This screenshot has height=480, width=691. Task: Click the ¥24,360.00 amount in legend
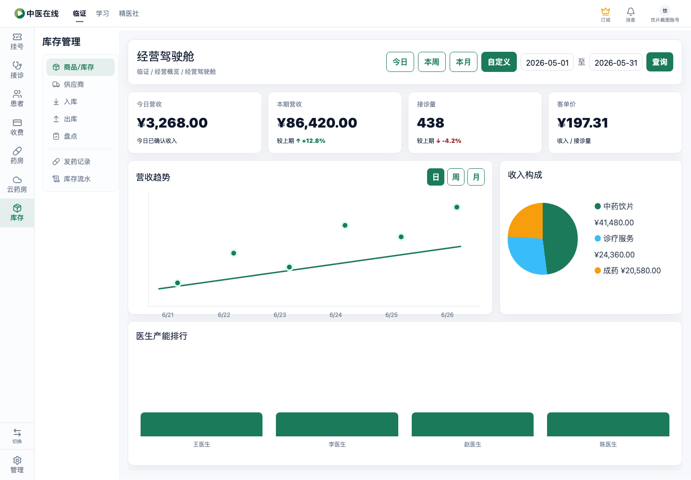coord(614,255)
